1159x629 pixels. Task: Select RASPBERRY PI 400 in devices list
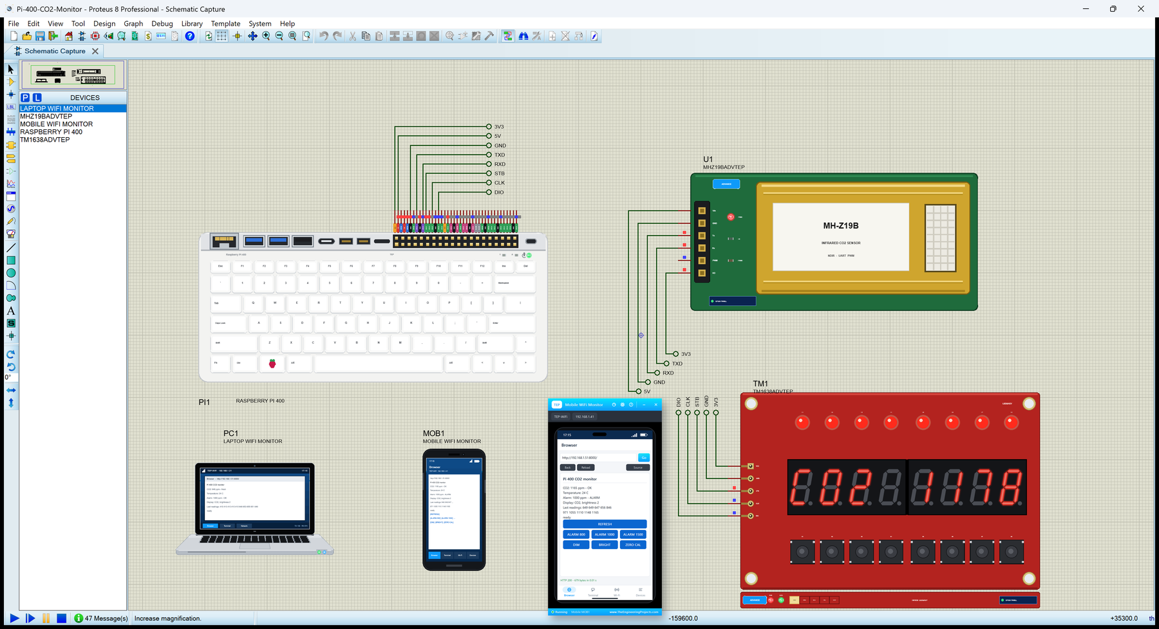pos(73,132)
